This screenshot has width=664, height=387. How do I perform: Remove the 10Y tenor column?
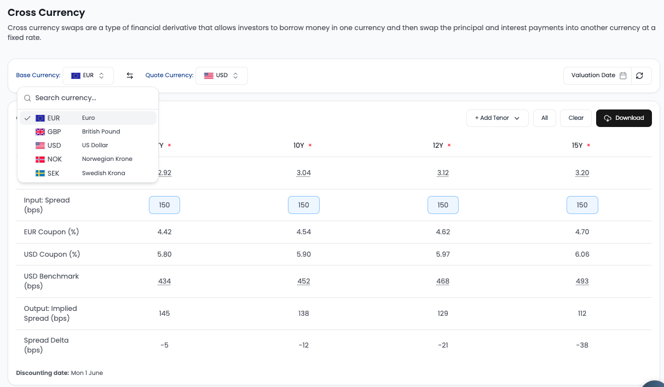coord(310,145)
